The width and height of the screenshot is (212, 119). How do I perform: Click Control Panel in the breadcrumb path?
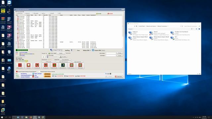(x=142, y=26)
